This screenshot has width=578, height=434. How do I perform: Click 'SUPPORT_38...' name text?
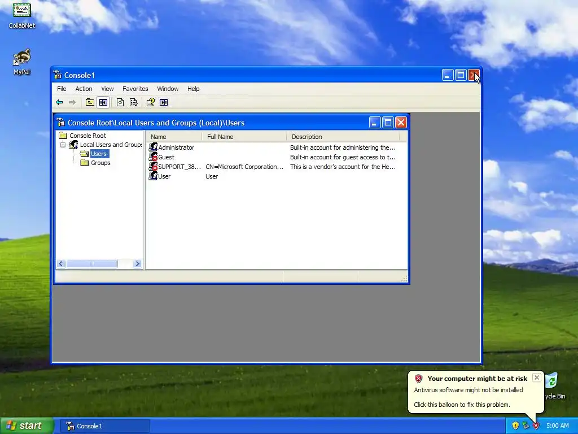coord(179,167)
